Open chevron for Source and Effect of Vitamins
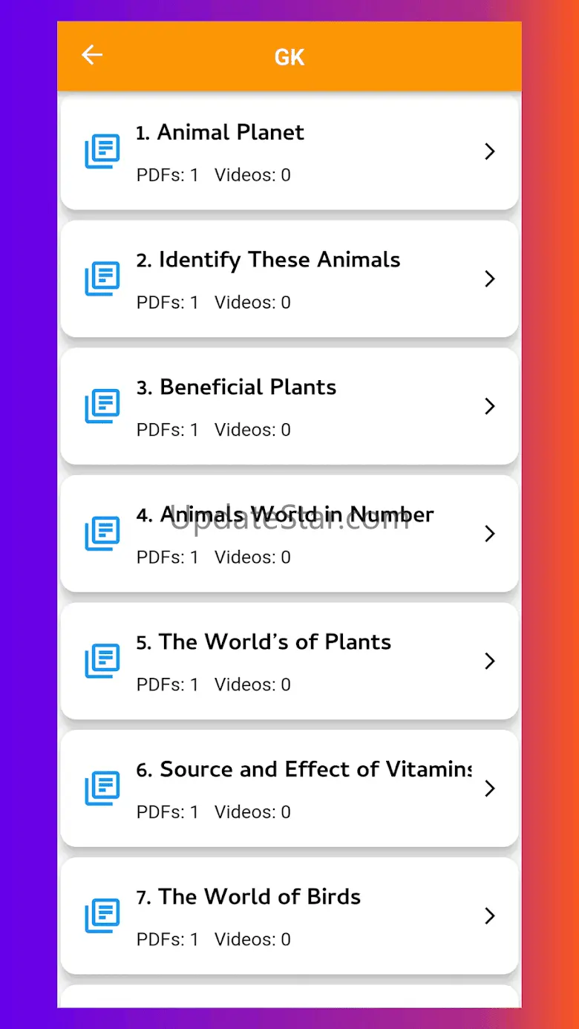 point(489,788)
